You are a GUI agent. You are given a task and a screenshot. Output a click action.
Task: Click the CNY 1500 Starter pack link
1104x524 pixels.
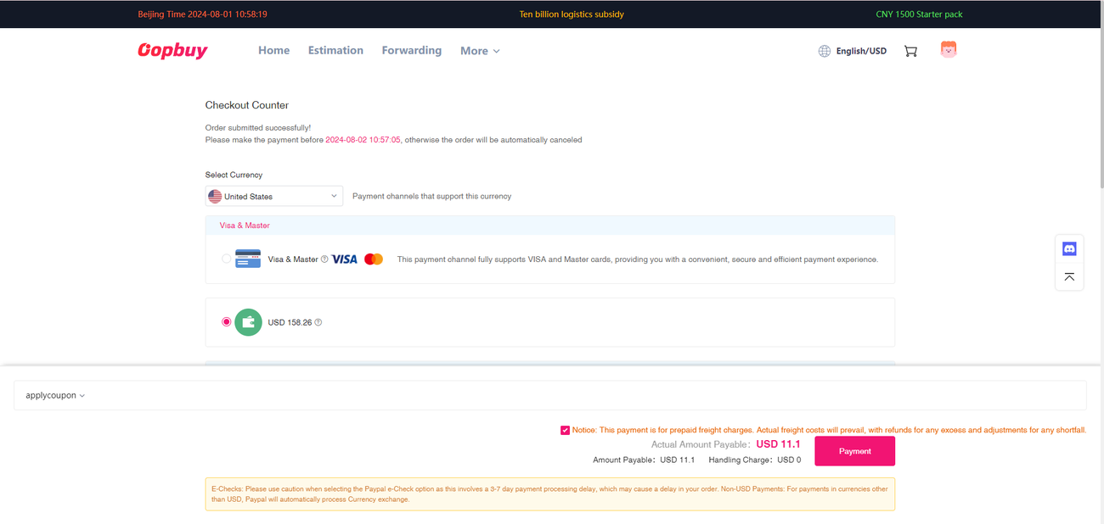click(919, 14)
